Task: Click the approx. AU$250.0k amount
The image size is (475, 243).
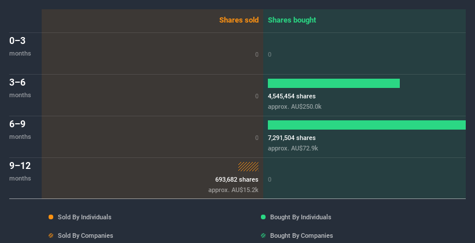Action: pos(294,106)
